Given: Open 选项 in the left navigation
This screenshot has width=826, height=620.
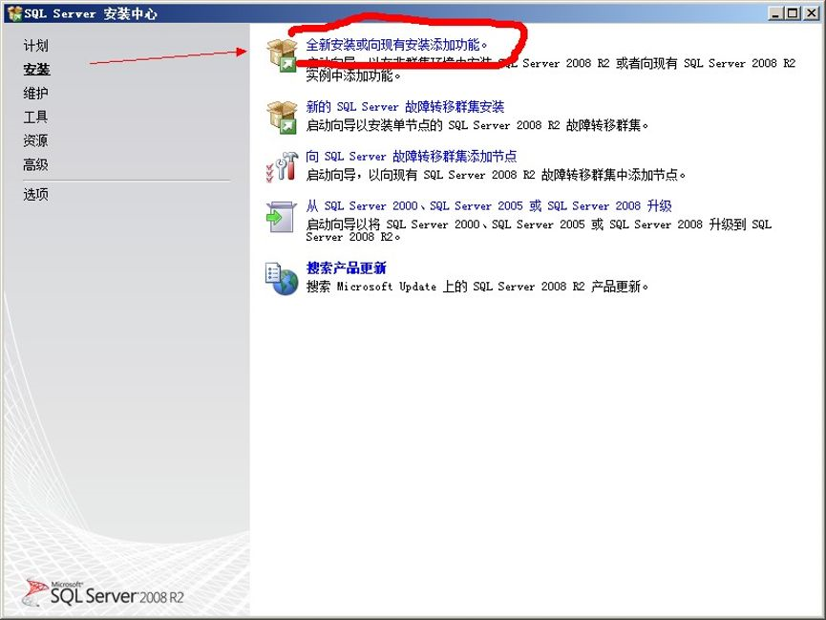Looking at the screenshot, I should (35, 195).
